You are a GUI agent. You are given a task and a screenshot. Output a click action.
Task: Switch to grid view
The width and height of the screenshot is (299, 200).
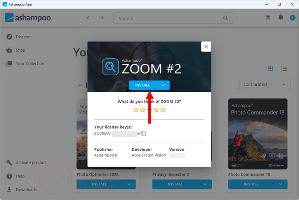(271, 69)
